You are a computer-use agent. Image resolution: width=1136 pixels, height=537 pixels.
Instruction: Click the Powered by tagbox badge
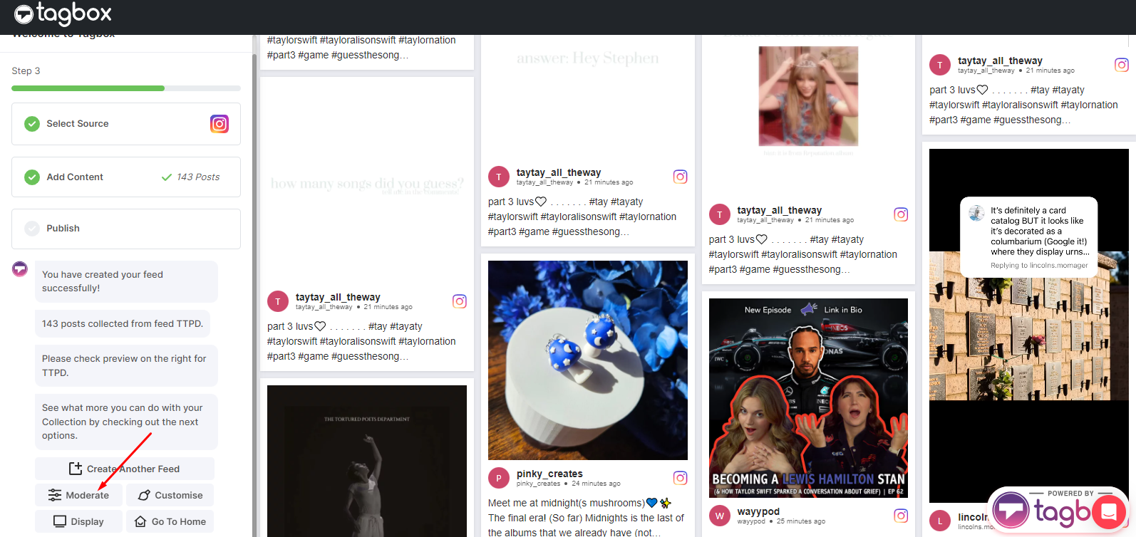pyautogui.click(x=1041, y=509)
